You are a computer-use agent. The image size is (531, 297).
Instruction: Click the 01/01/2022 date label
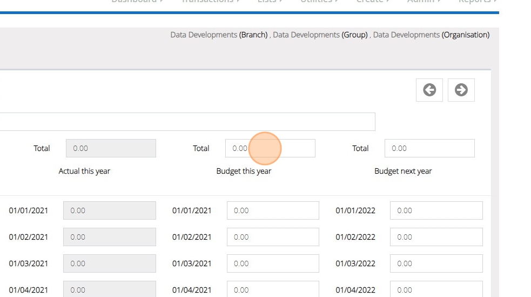pyautogui.click(x=355, y=210)
